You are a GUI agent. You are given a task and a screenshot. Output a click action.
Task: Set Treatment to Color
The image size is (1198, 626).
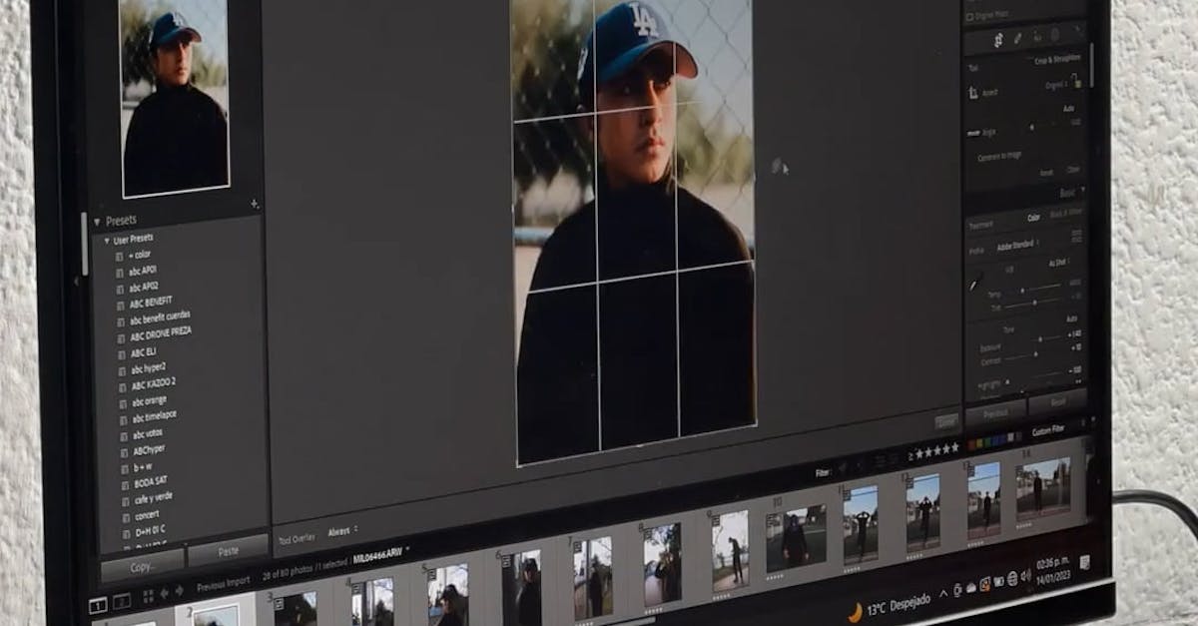point(1034,217)
